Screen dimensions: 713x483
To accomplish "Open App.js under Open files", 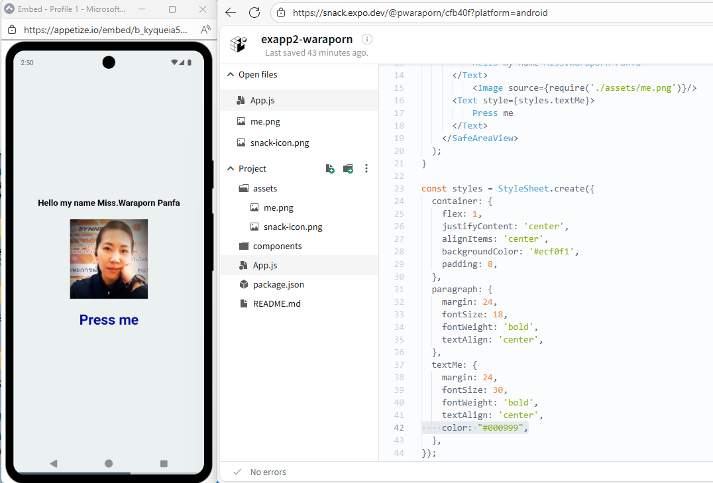I will pos(262,101).
